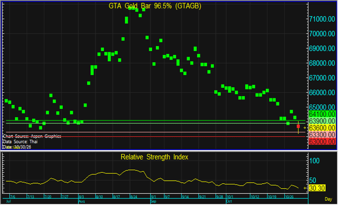Click the 8/17 date axis label
This screenshot has height=205, width=338.
pyautogui.click(x=117, y=197)
